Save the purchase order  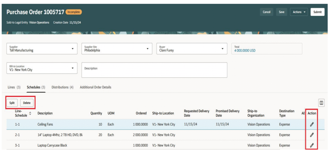[282, 12]
